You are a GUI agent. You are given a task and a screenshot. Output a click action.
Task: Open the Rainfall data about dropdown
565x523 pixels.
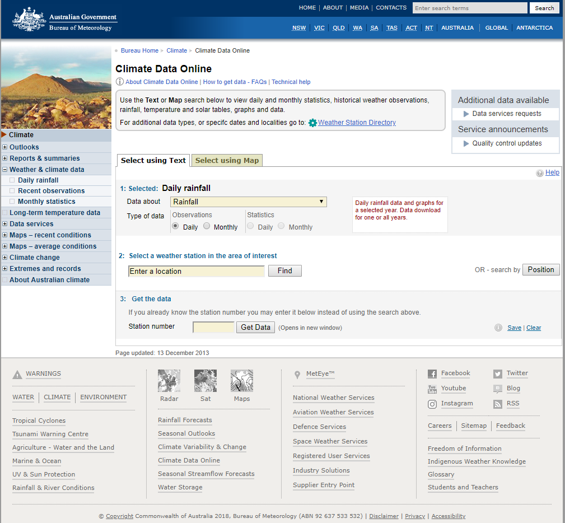click(249, 202)
